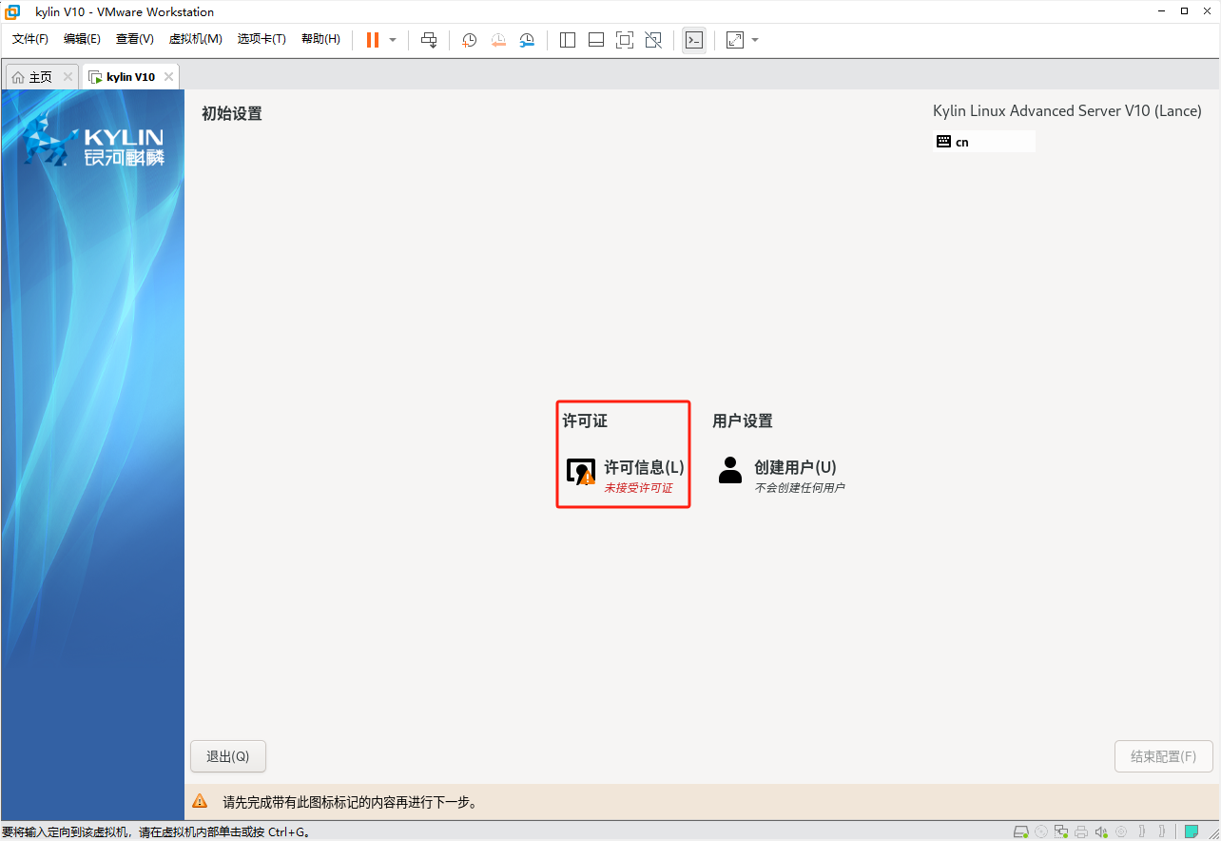Click the license warning icon

pos(581,472)
